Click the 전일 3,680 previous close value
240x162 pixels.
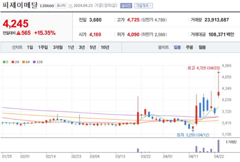pos(95,20)
